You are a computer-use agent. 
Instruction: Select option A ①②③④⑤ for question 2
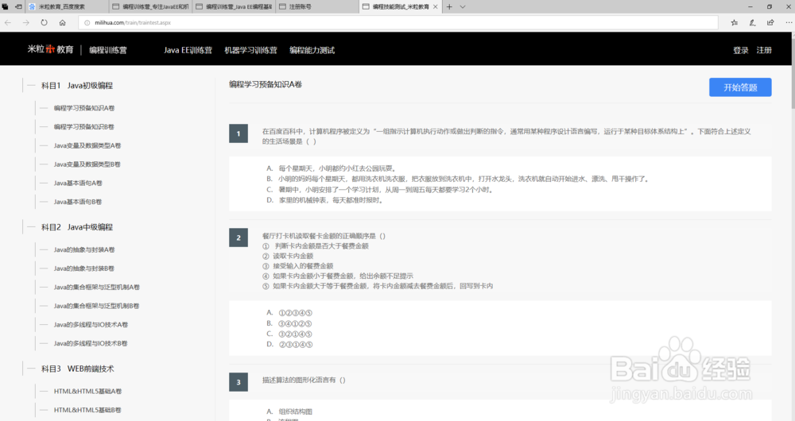coord(289,313)
